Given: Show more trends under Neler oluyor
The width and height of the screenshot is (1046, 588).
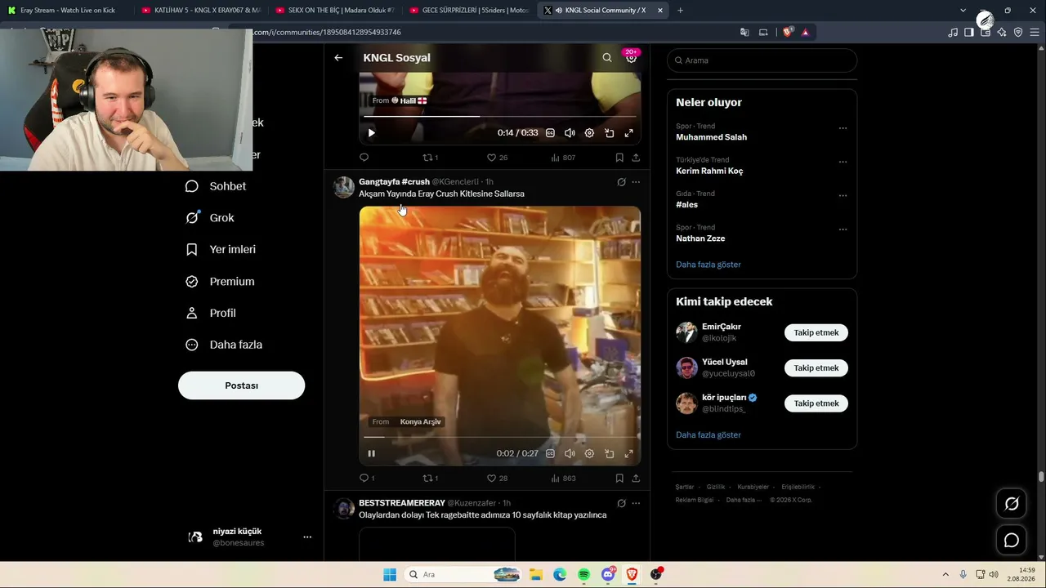Looking at the screenshot, I should (709, 265).
